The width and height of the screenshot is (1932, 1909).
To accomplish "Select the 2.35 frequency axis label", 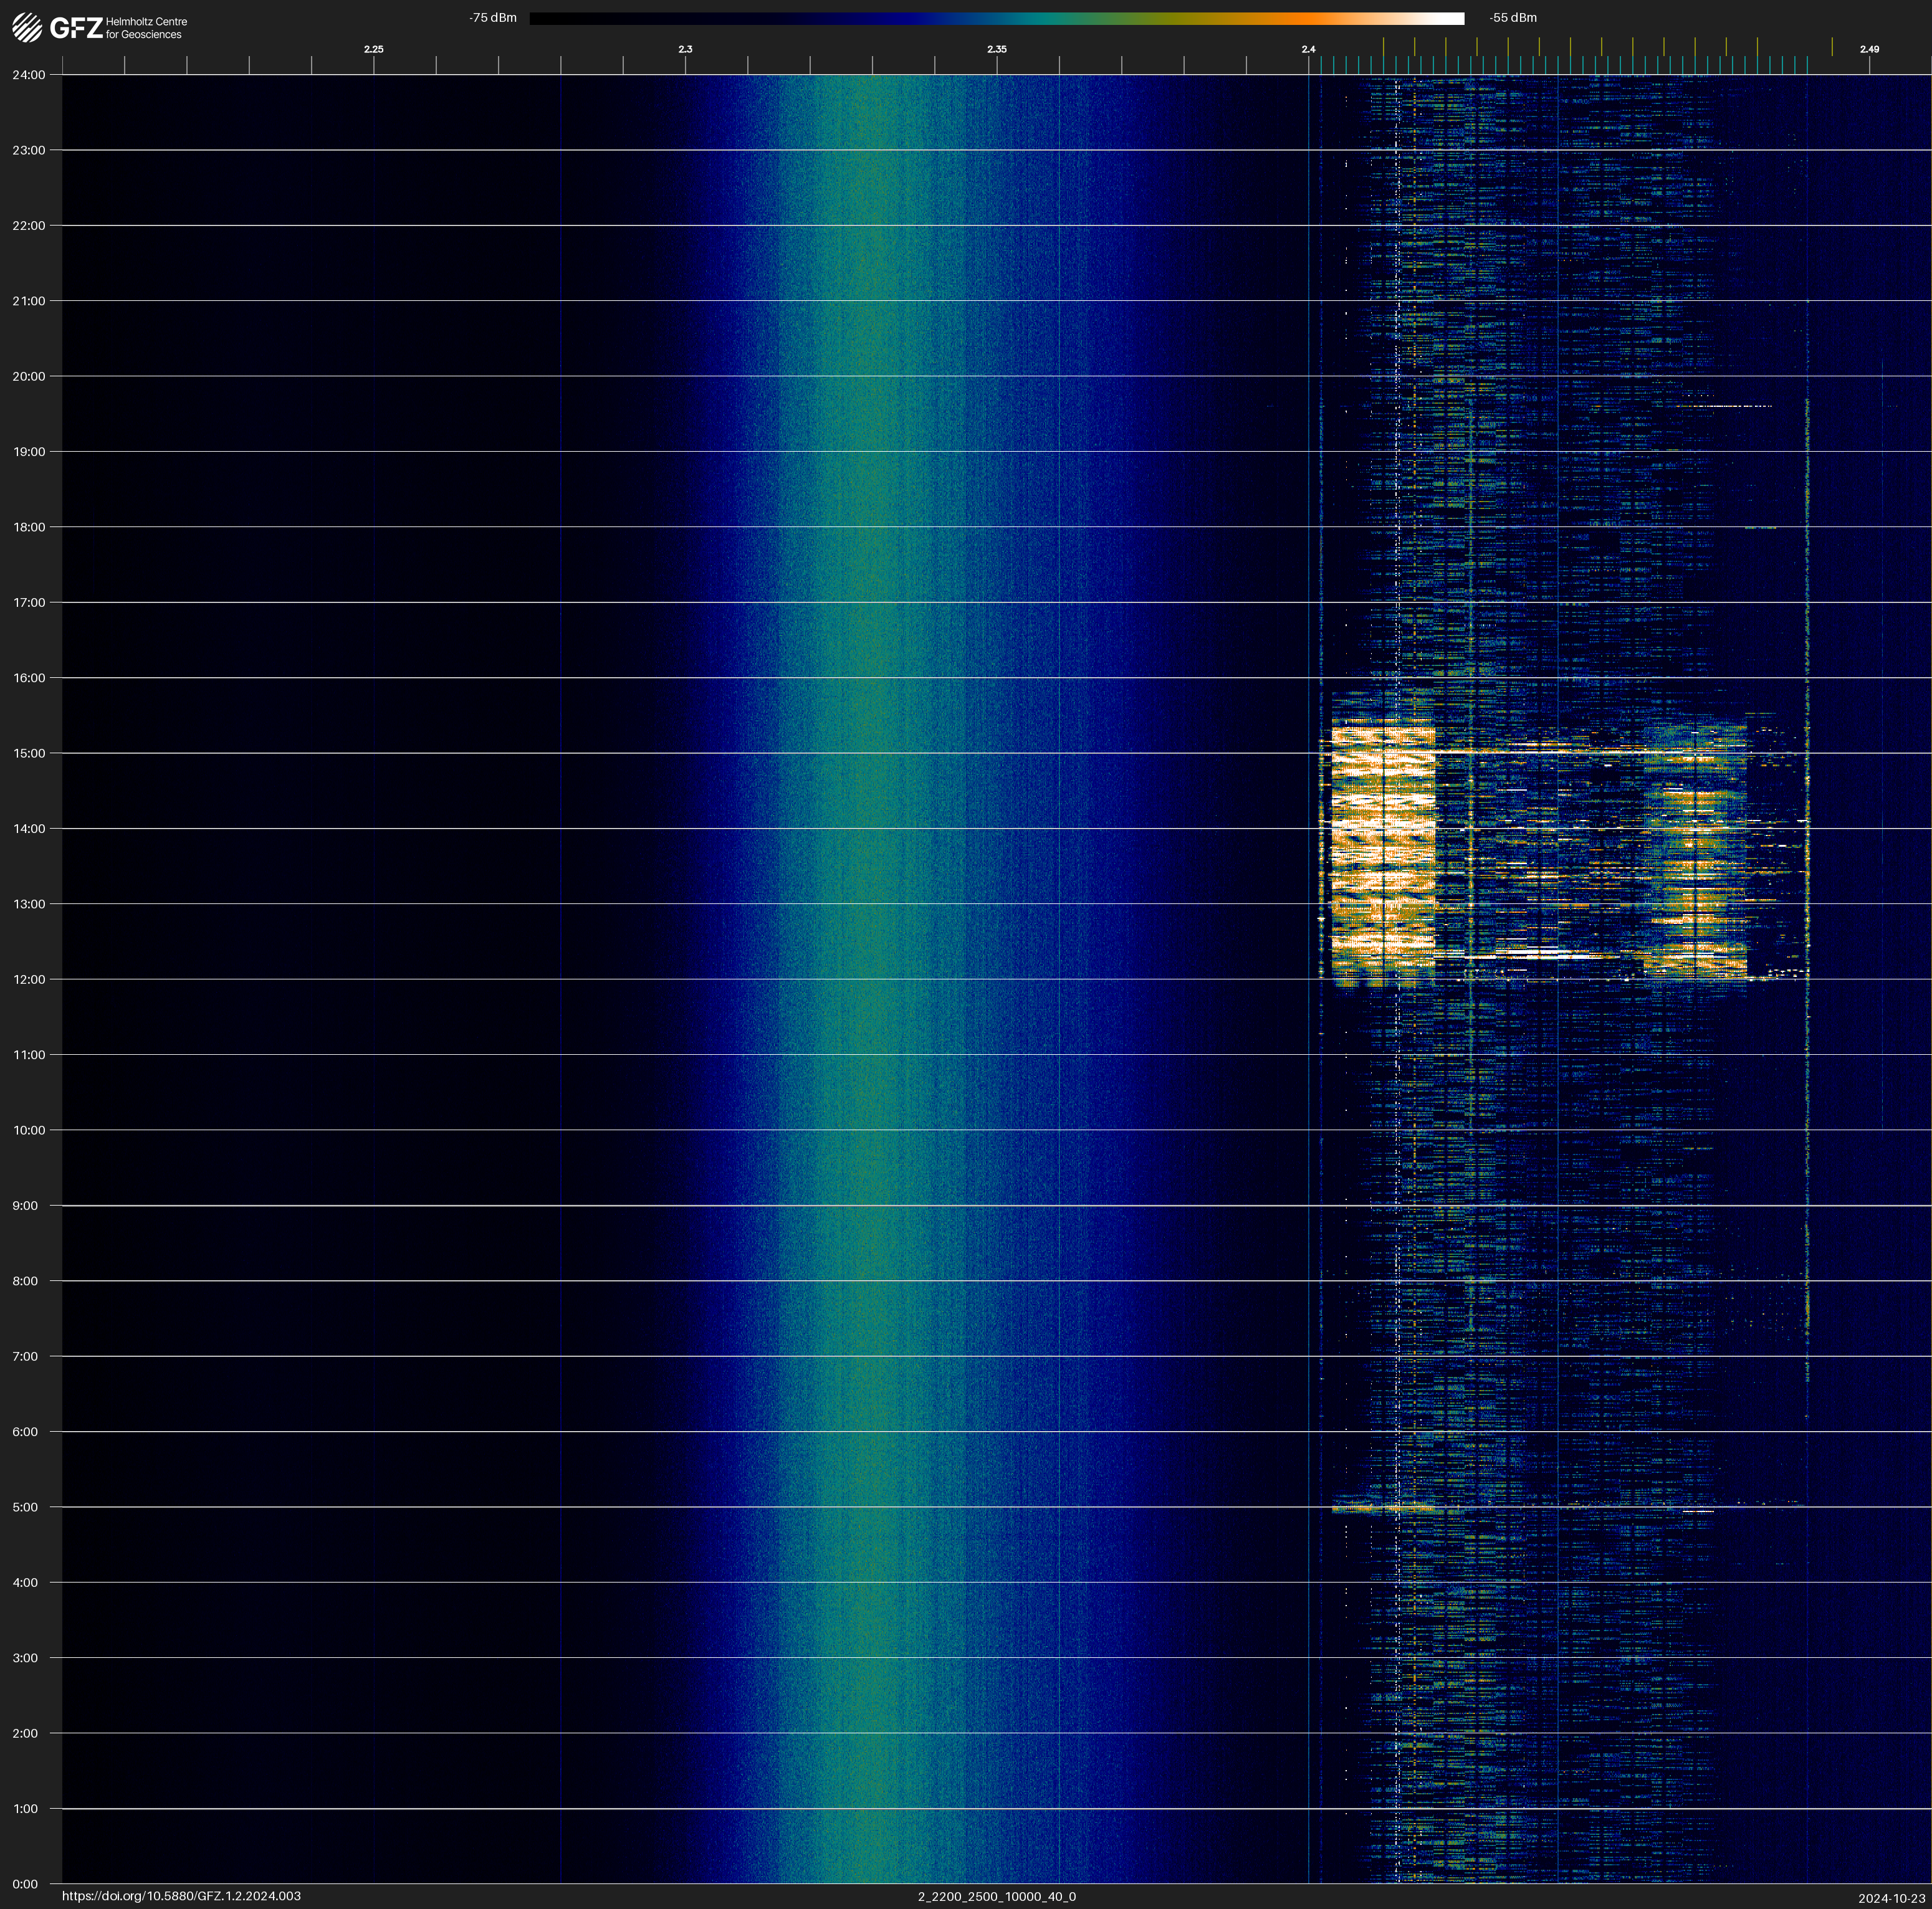I will 996,49.
